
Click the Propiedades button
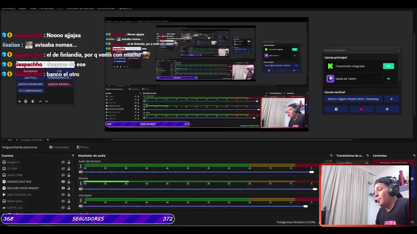click(x=59, y=147)
